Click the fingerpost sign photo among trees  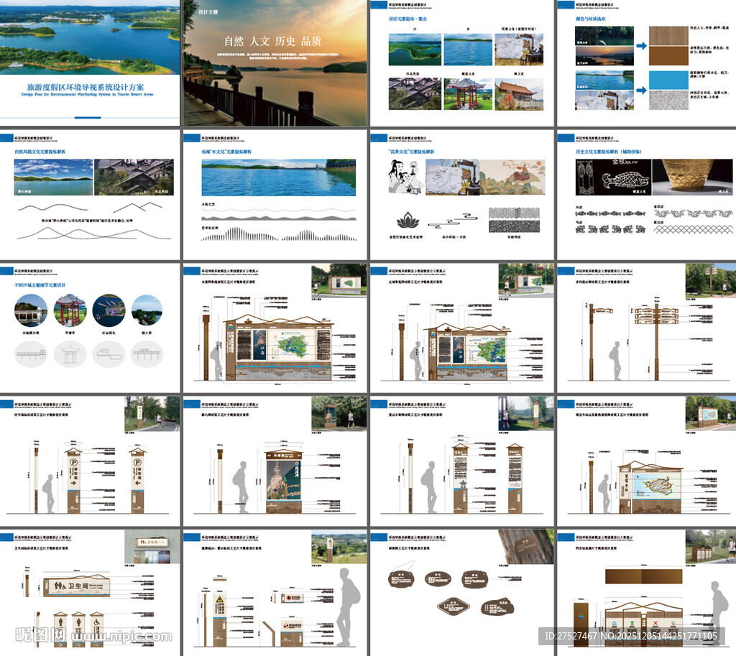[x=711, y=280]
